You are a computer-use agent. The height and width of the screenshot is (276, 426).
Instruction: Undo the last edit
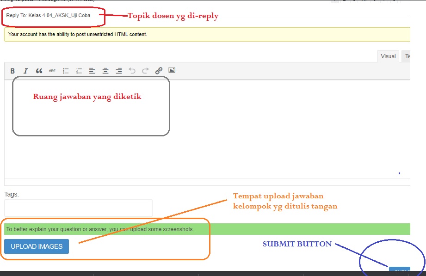(x=132, y=71)
